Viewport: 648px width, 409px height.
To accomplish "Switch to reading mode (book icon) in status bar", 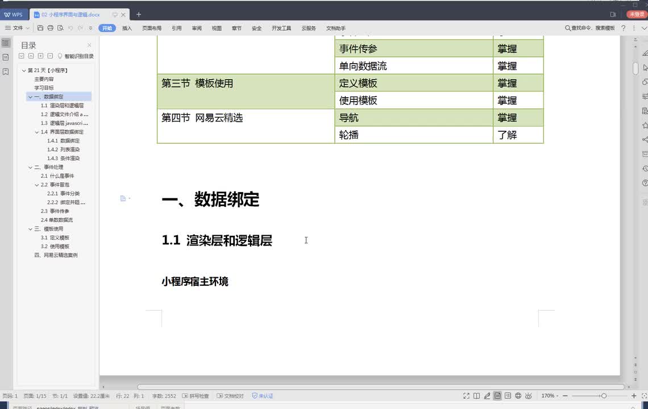I will coord(476,396).
